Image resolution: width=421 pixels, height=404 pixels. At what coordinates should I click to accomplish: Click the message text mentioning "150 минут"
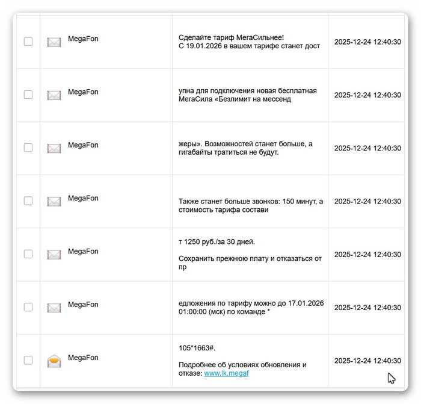250,202
